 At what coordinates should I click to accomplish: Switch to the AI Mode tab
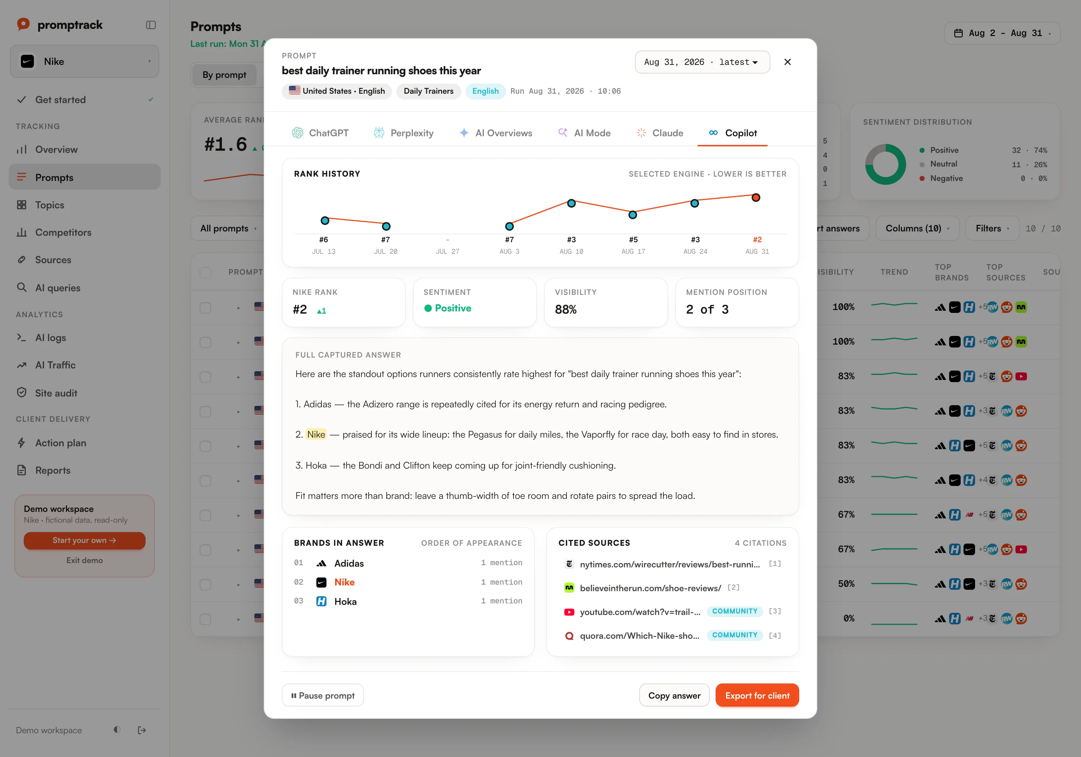point(584,133)
